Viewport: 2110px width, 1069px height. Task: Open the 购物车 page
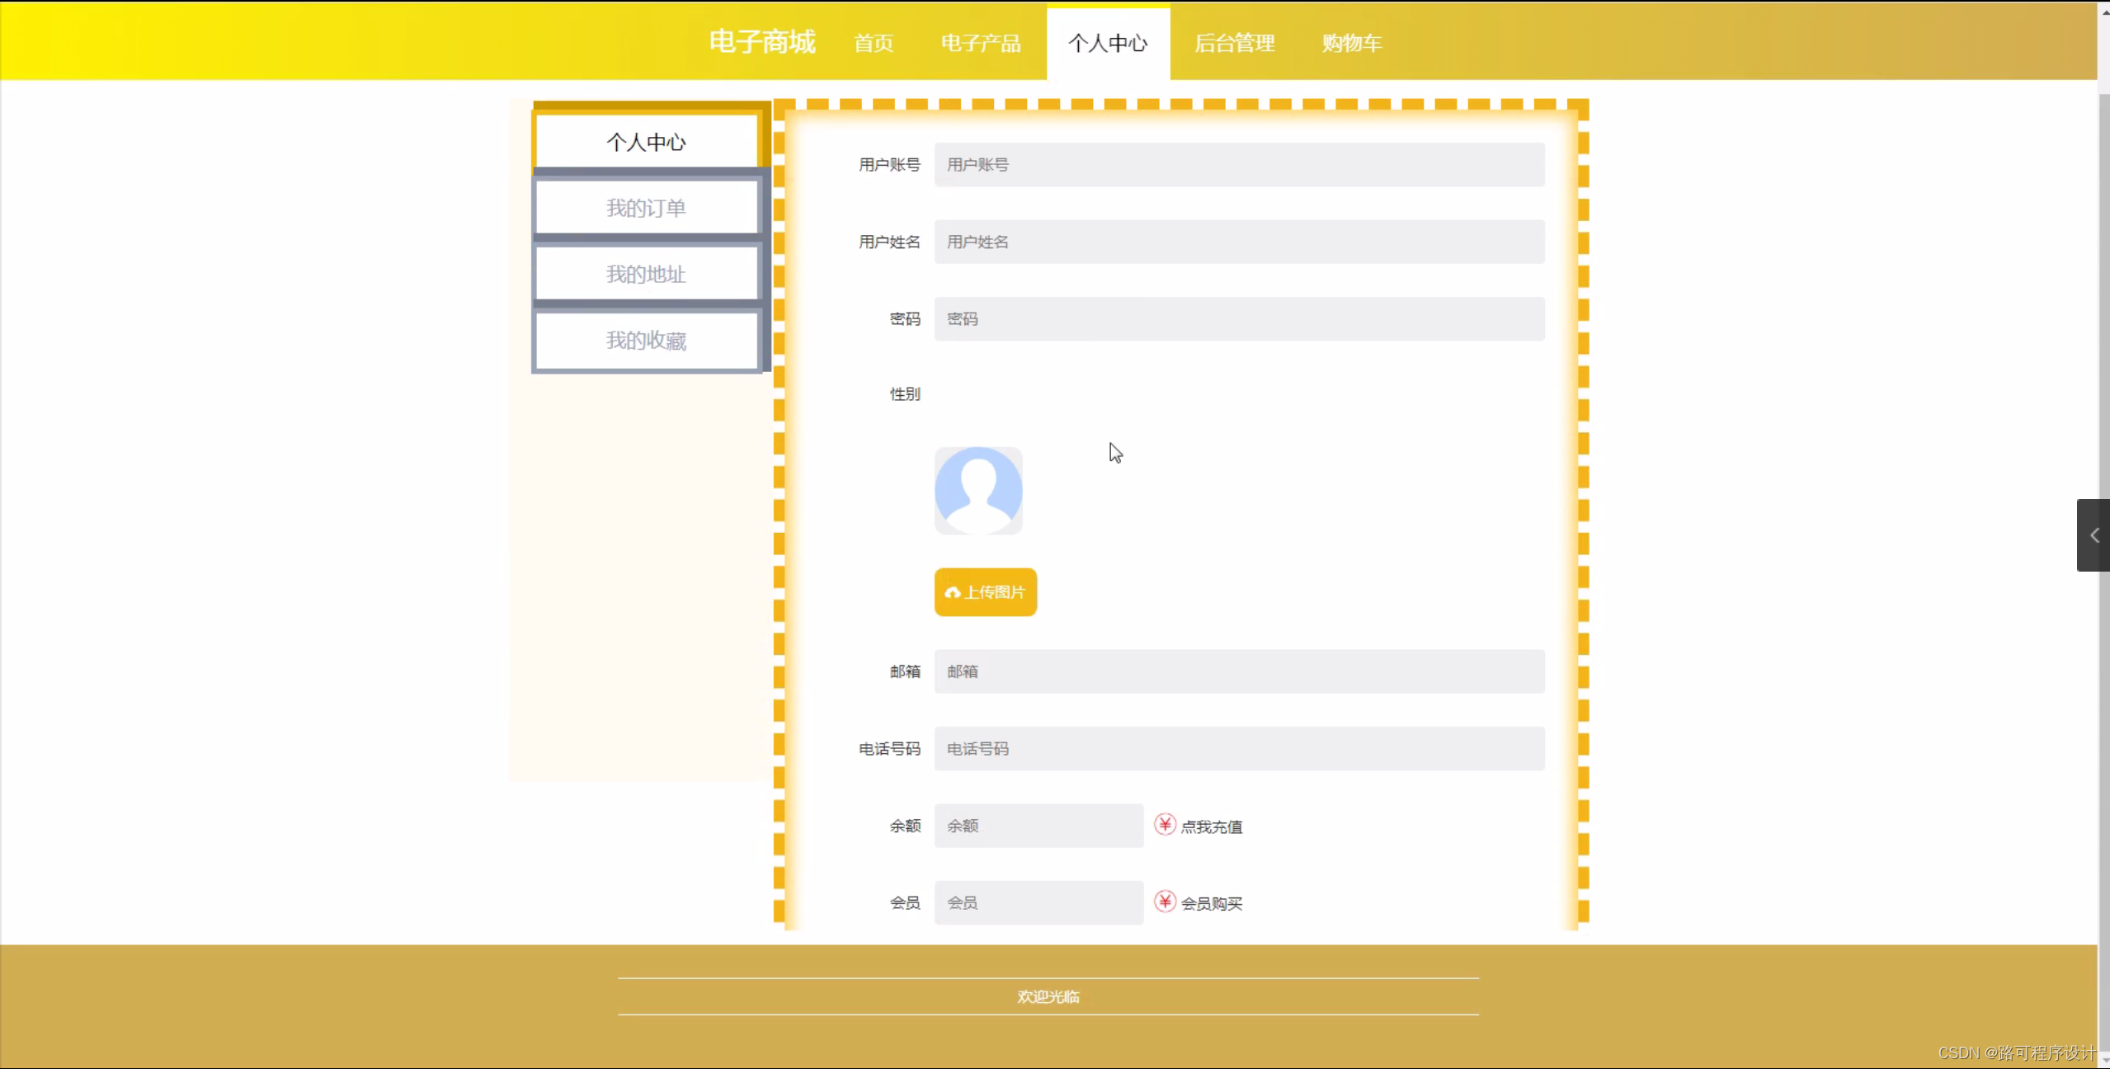coord(1352,43)
